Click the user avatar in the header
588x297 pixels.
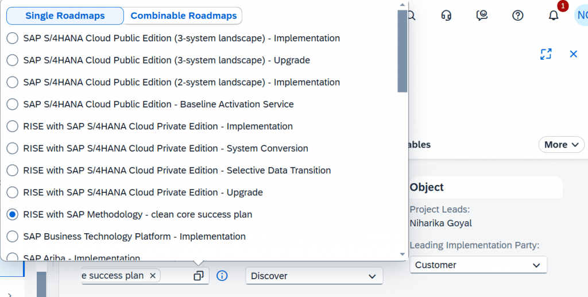coord(581,16)
